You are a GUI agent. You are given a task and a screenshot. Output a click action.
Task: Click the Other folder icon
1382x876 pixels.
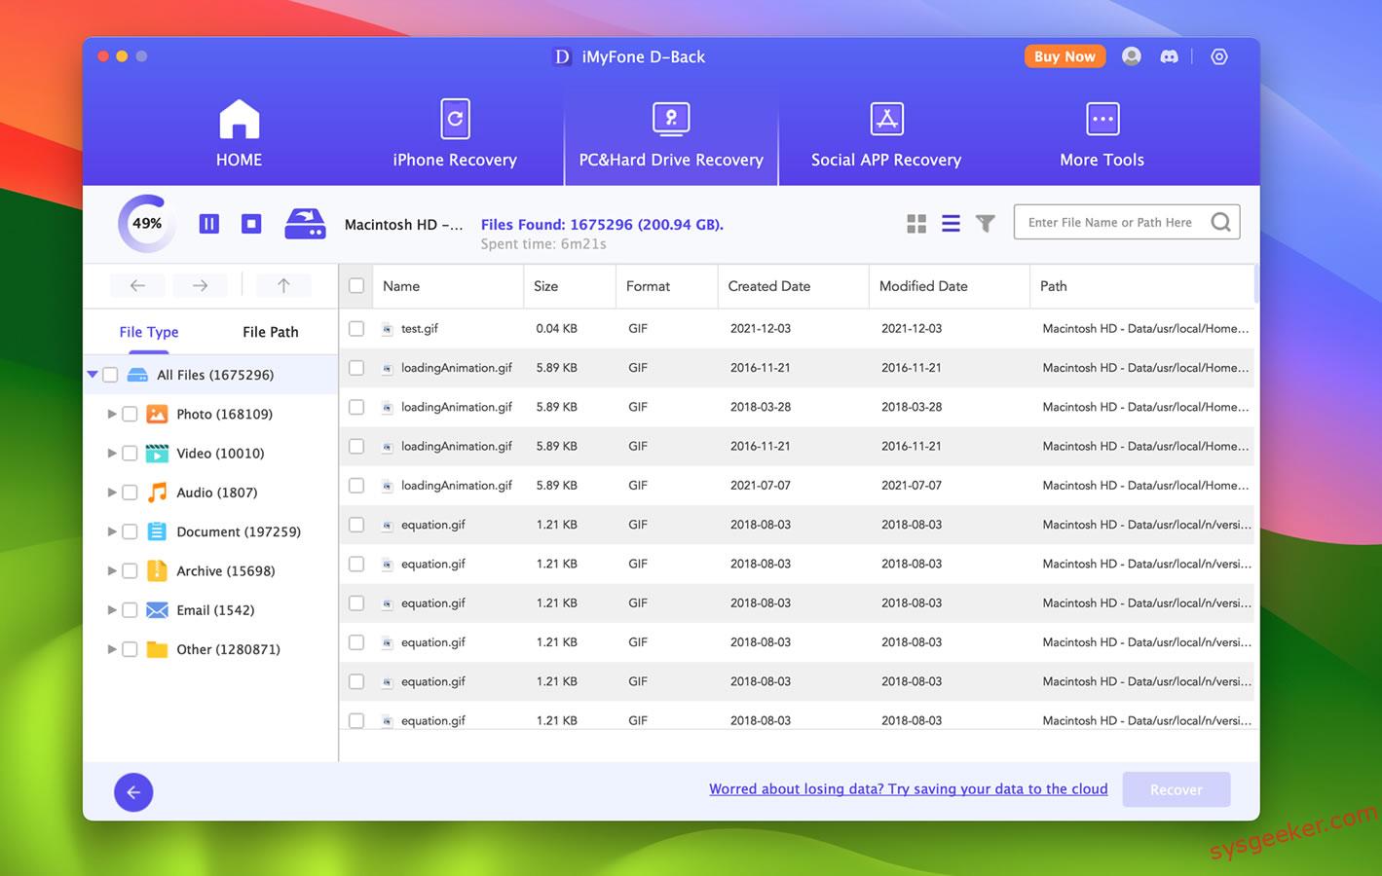pos(157,649)
